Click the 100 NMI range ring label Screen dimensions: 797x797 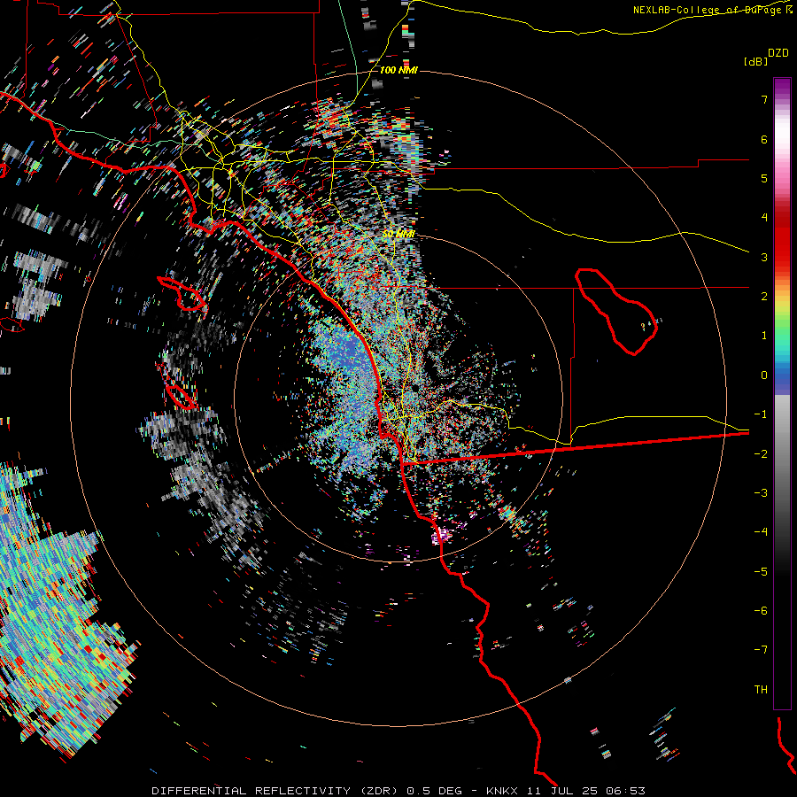[x=398, y=70]
